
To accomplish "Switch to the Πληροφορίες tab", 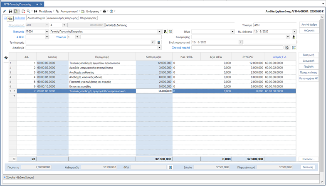I will point(88,18).
